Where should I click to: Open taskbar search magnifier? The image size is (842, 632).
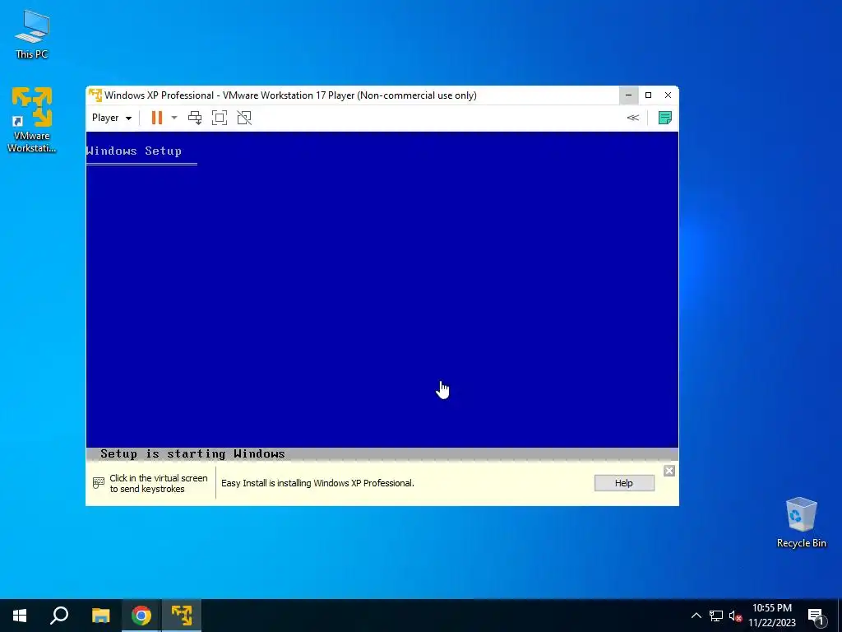59,616
